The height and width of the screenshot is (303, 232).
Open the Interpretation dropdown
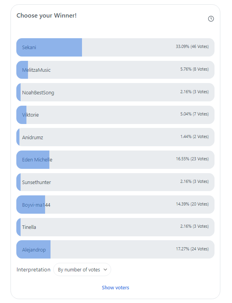coord(82,269)
